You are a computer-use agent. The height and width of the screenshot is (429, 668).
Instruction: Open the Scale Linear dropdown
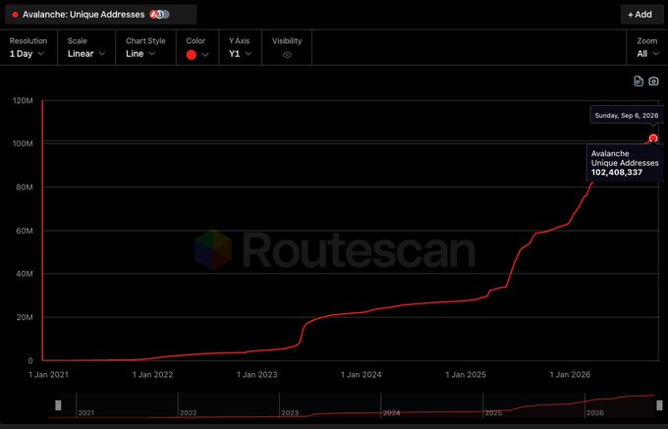(x=86, y=48)
